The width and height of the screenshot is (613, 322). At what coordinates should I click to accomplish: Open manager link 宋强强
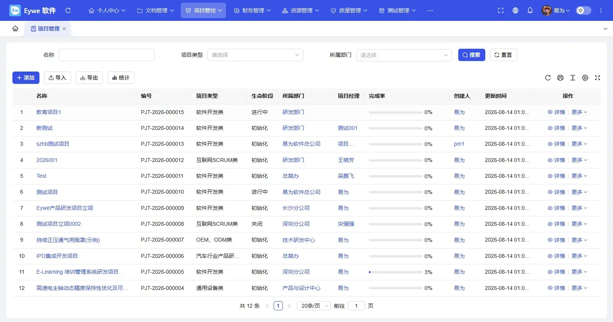(x=346, y=224)
